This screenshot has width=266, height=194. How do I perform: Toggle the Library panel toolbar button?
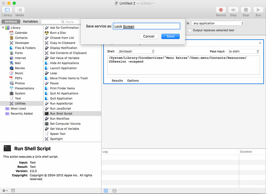tap(7, 10)
